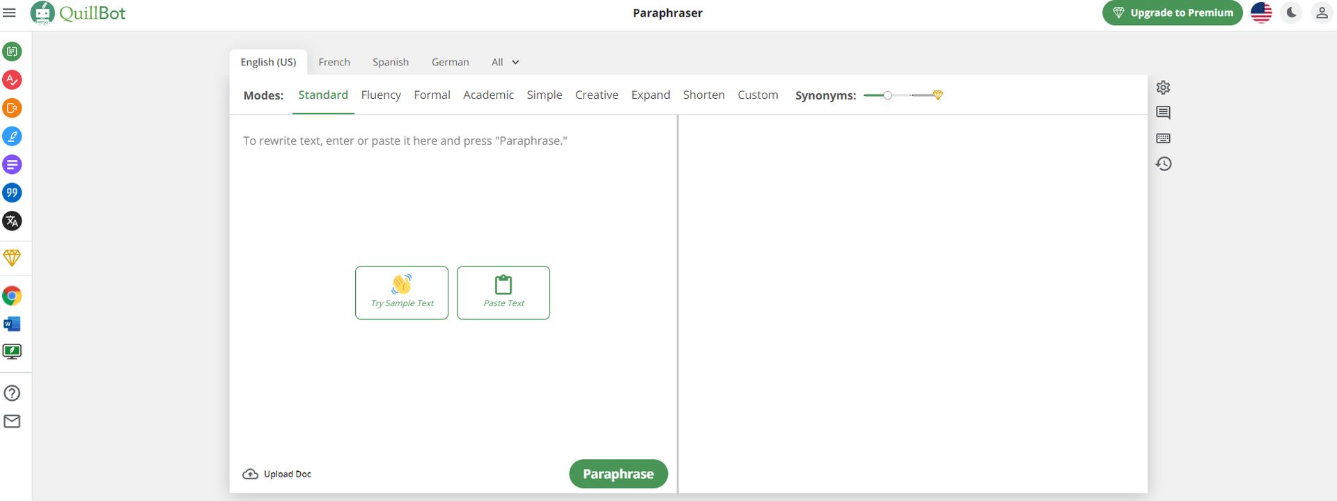Click the premium diamond on synonyms slider
Viewport: 1337px width, 501px height.
coord(938,95)
